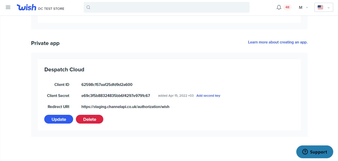Click the 48 notifications badge
The width and height of the screenshot is (338, 161).
tap(287, 7)
